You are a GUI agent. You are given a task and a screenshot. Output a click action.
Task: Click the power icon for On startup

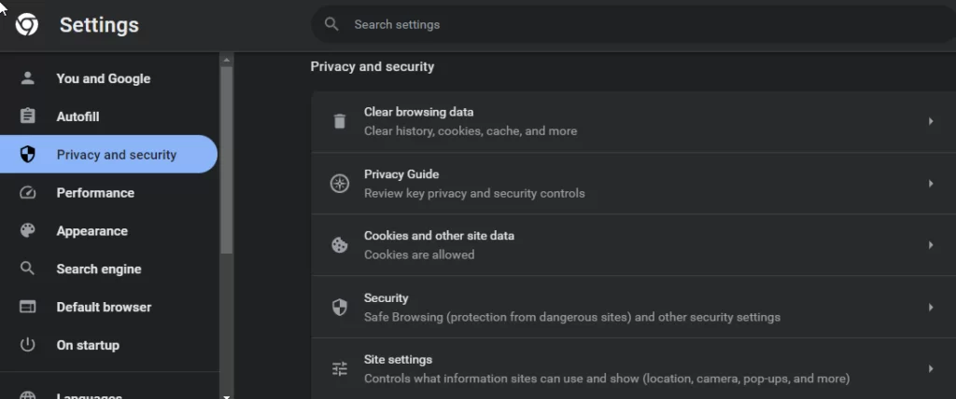tap(27, 345)
